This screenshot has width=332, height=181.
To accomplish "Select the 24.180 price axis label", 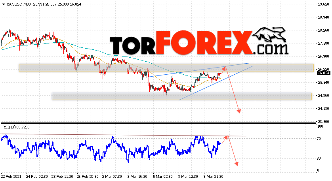I will (324, 109).
